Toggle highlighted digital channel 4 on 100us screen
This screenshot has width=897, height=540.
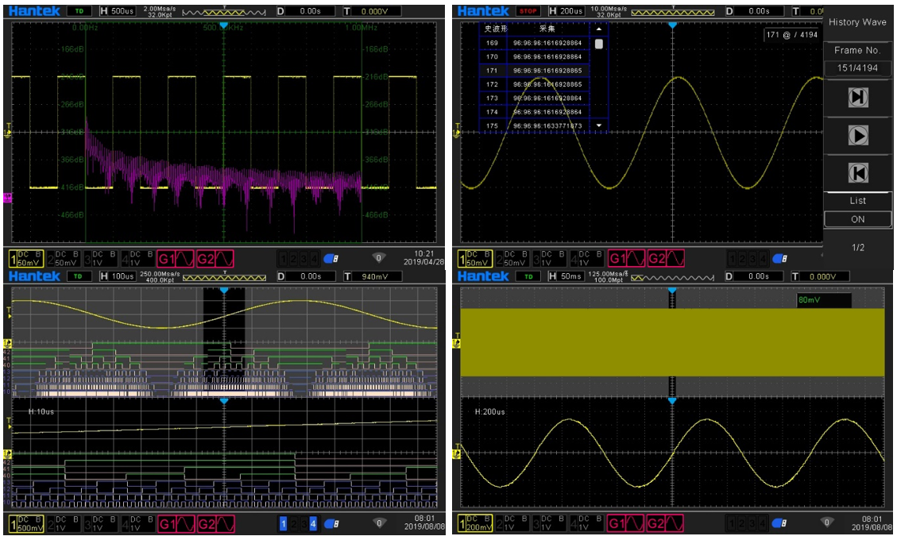313,523
